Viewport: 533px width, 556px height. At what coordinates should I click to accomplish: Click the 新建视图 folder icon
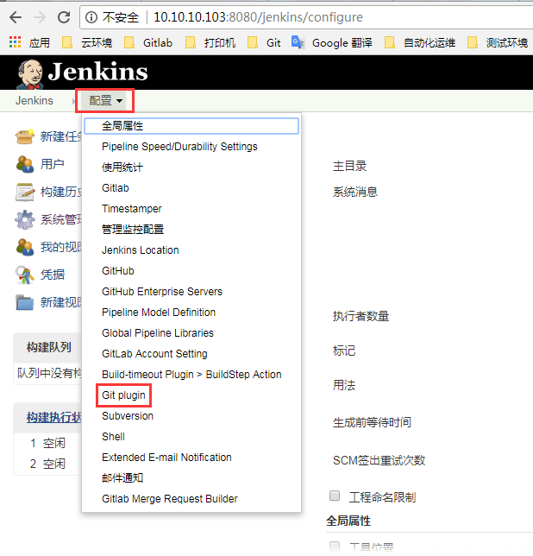25,302
